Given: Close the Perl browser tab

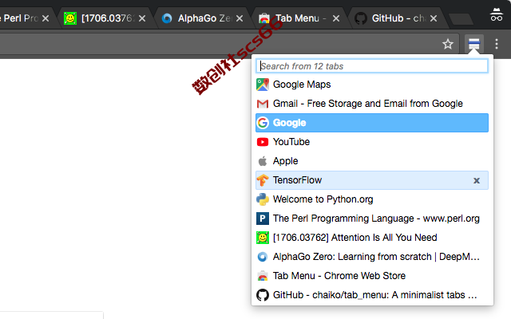Looking at the screenshot, I should [46, 18].
